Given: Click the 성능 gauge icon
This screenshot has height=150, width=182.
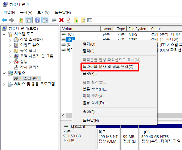Looking at the screenshot, I should [x=16, y=62].
